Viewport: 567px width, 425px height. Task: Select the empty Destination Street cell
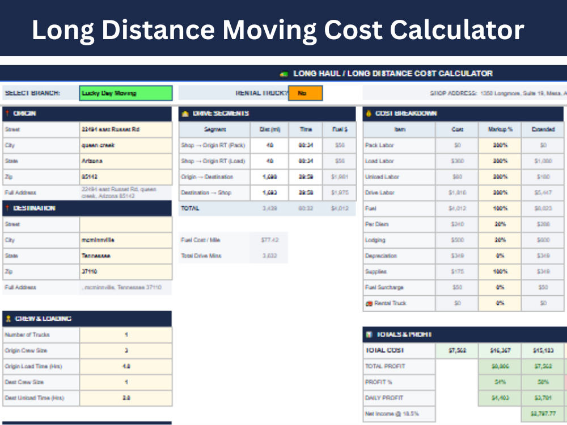[126, 224]
